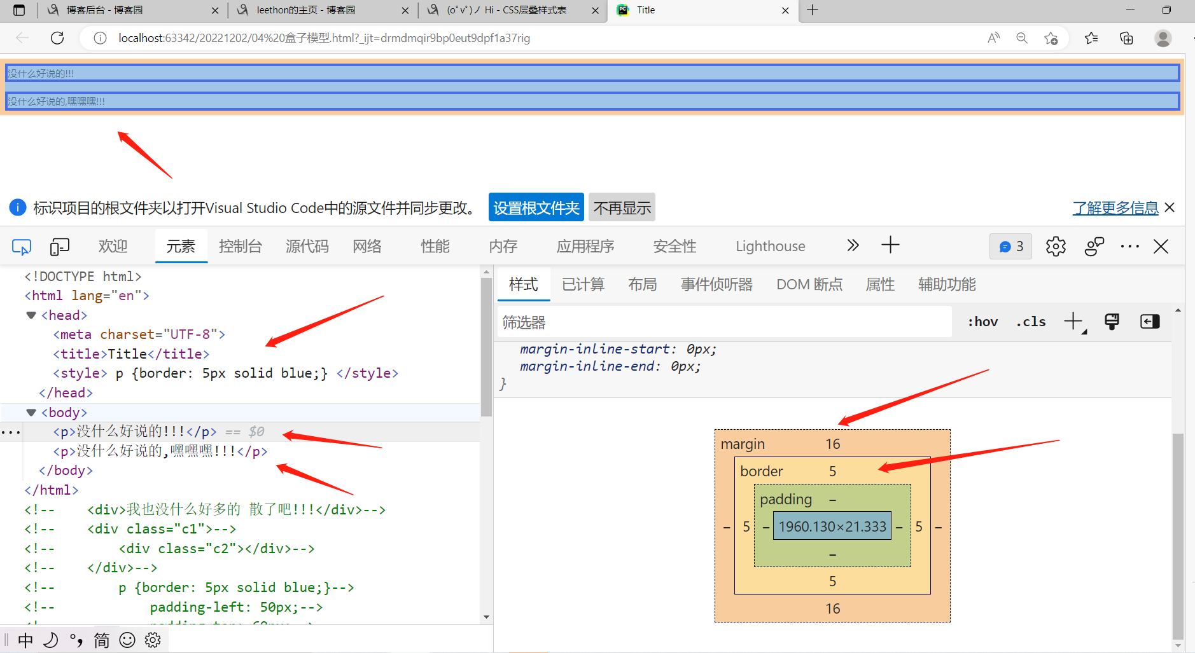Show more DevTools tabs chevron
The width and height of the screenshot is (1195, 653).
[x=853, y=245]
